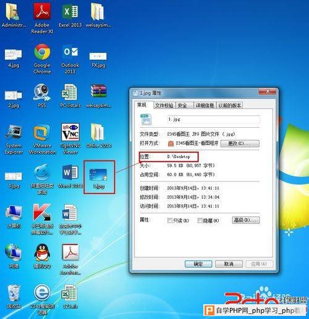Viewport: 309px width, 319px height.
Task: Switch to the 安全 (Security) tab
Action: pyautogui.click(x=184, y=106)
